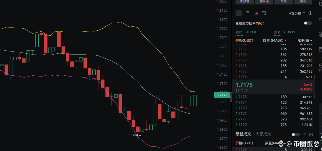The height and width of the screenshot is (151, 322).
Task: Click the +31911 委差 value
Action: coord(289,32)
